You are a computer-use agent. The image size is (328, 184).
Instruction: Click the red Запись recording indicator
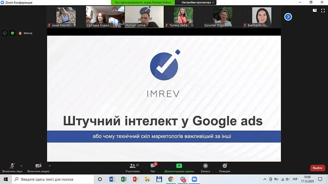[26, 33]
